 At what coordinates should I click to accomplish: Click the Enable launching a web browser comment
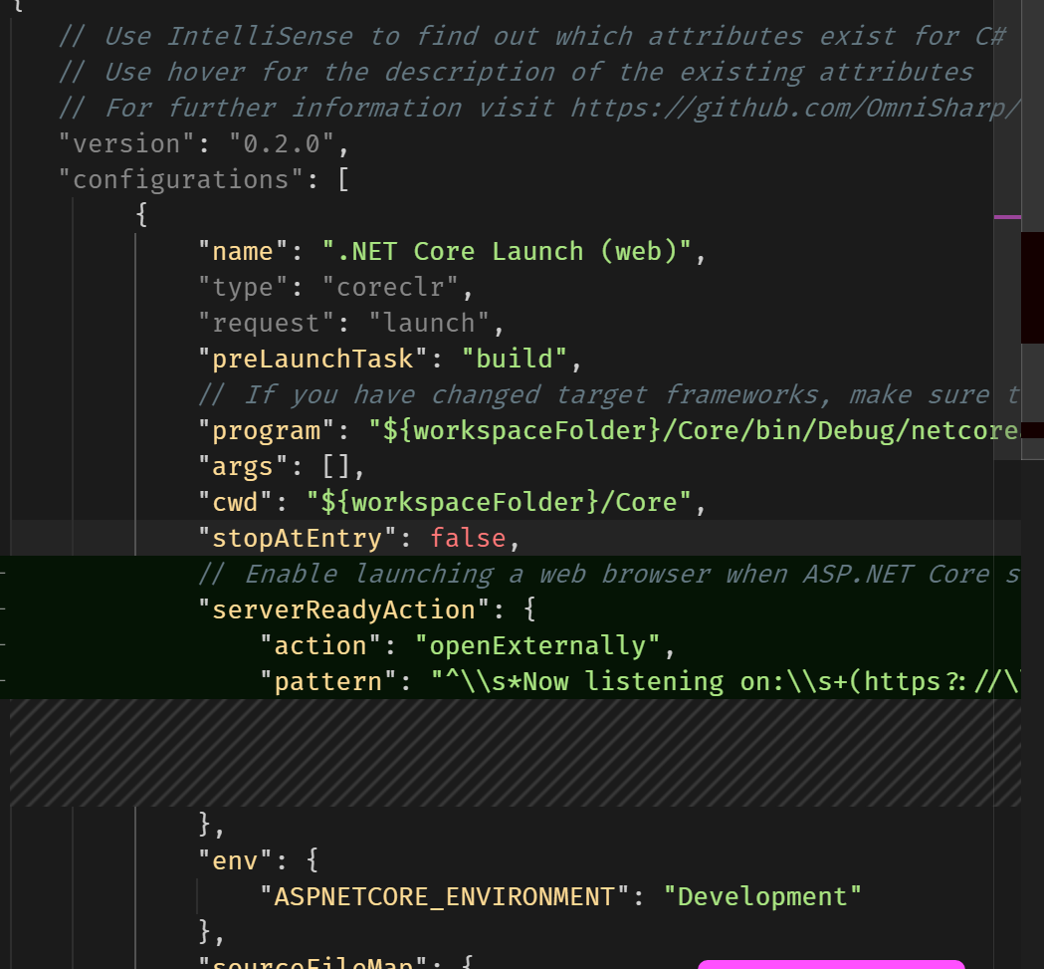pyautogui.click(x=609, y=575)
